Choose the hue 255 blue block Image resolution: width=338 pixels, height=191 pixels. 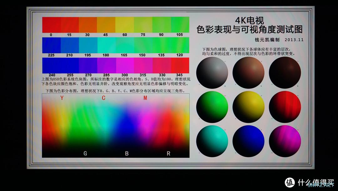[x=69, y=65]
